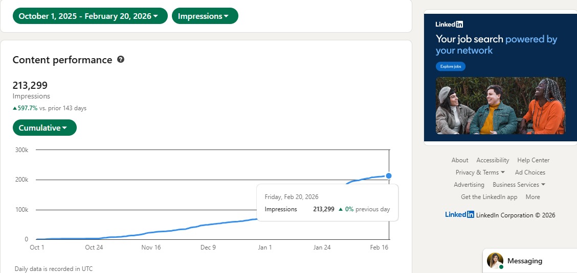Image resolution: width=577 pixels, height=273 pixels.
Task: Click the Content performance help question icon
Action: [121, 60]
